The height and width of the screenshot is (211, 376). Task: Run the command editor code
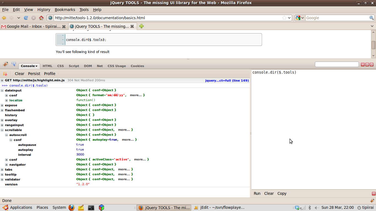point(257,193)
